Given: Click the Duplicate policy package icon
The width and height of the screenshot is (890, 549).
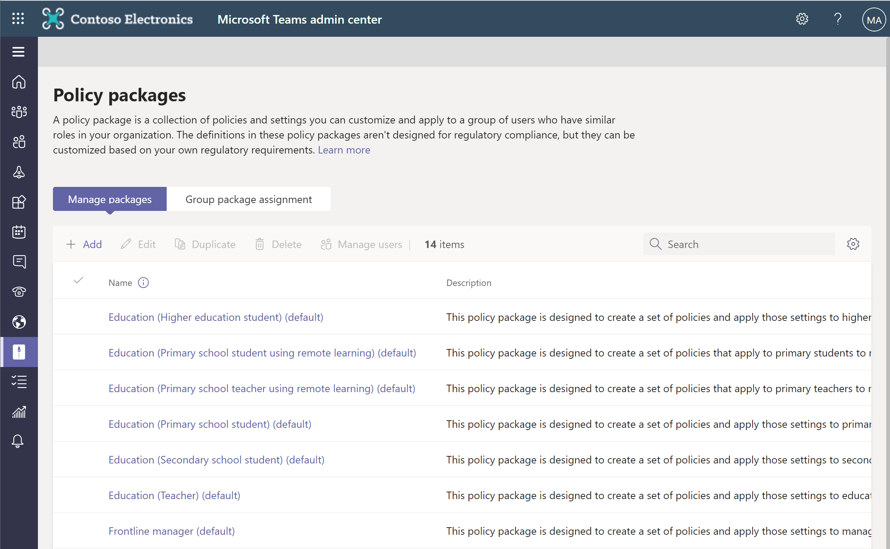Looking at the screenshot, I should point(180,244).
